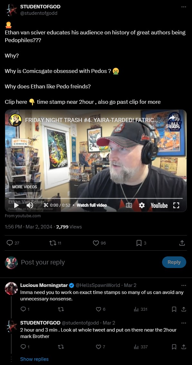Toggle closed captions CC button
The image size is (192, 365).
click(x=129, y=205)
